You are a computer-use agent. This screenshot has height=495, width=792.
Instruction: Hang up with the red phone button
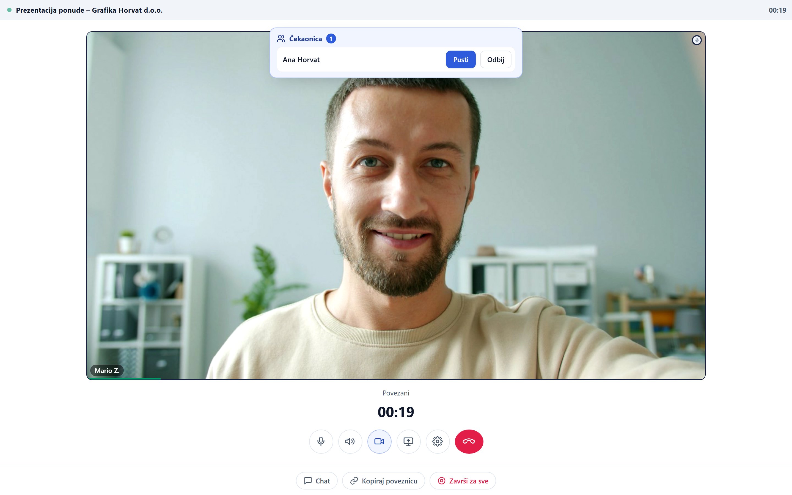pos(469,441)
